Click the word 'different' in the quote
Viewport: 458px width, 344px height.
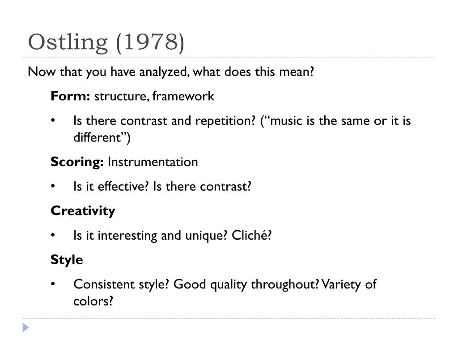pyautogui.click(x=97, y=138)
